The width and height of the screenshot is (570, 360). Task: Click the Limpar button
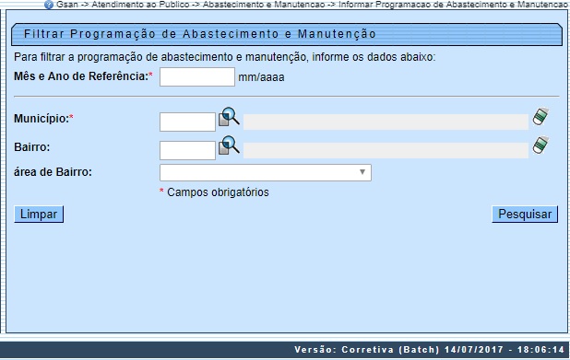coord(39,215)
